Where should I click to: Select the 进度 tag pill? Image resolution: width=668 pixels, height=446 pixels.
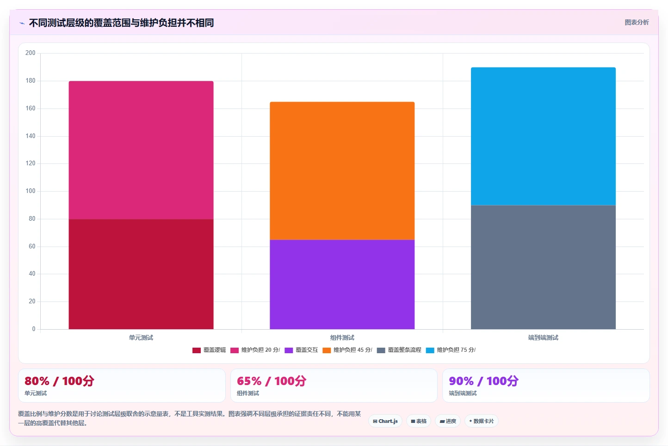[x=448, y=421]
